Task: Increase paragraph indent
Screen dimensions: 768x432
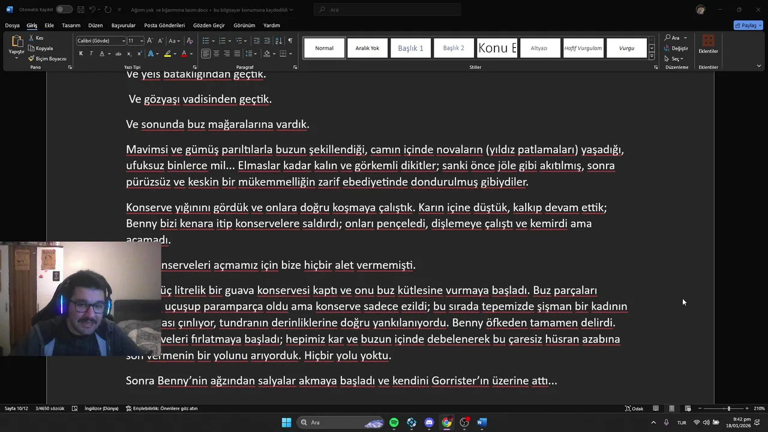Action: 267,41
